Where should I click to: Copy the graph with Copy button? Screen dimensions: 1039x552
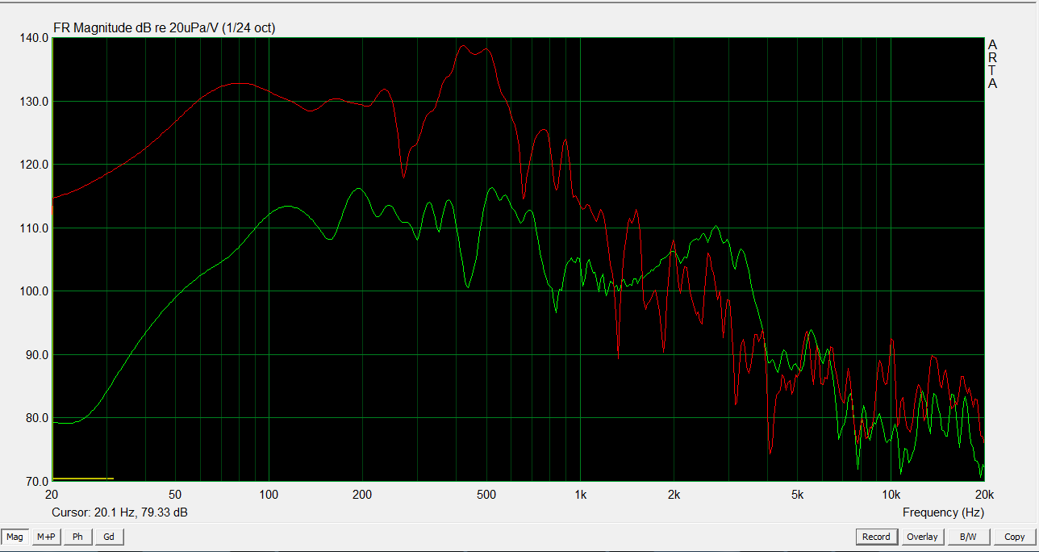1014,537
